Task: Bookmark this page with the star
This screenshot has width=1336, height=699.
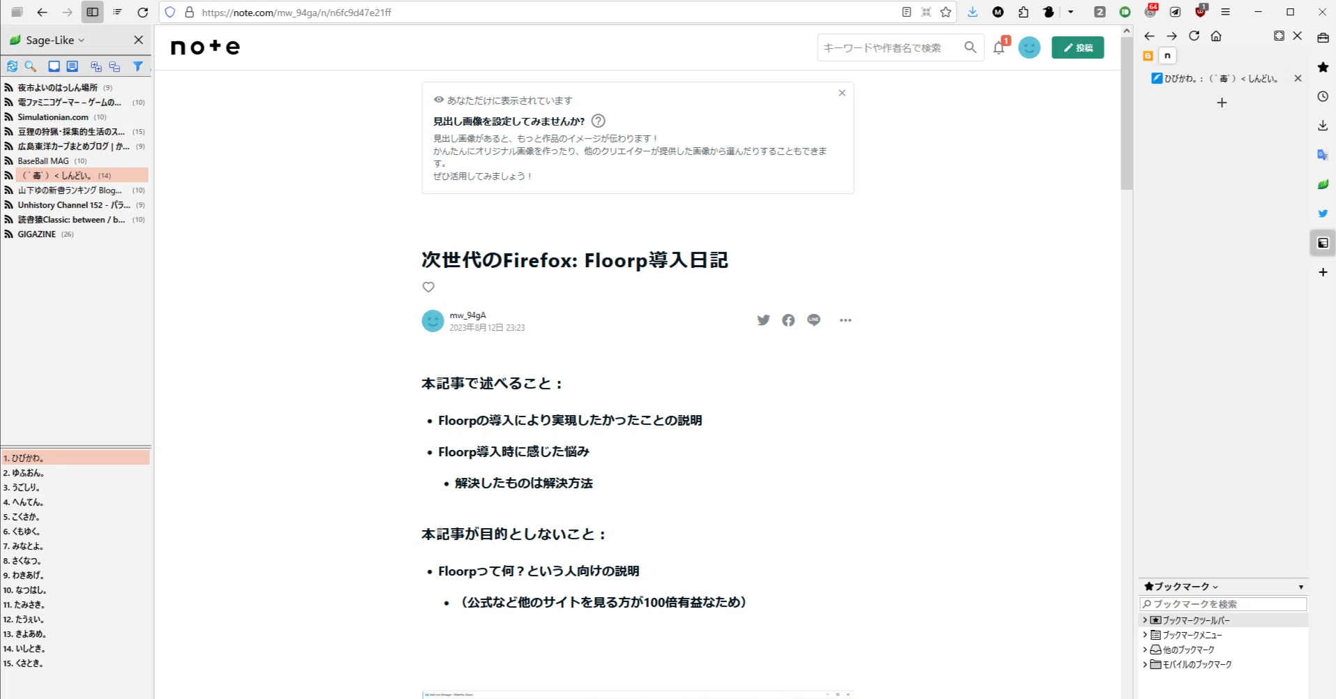Action: [945, 12]
